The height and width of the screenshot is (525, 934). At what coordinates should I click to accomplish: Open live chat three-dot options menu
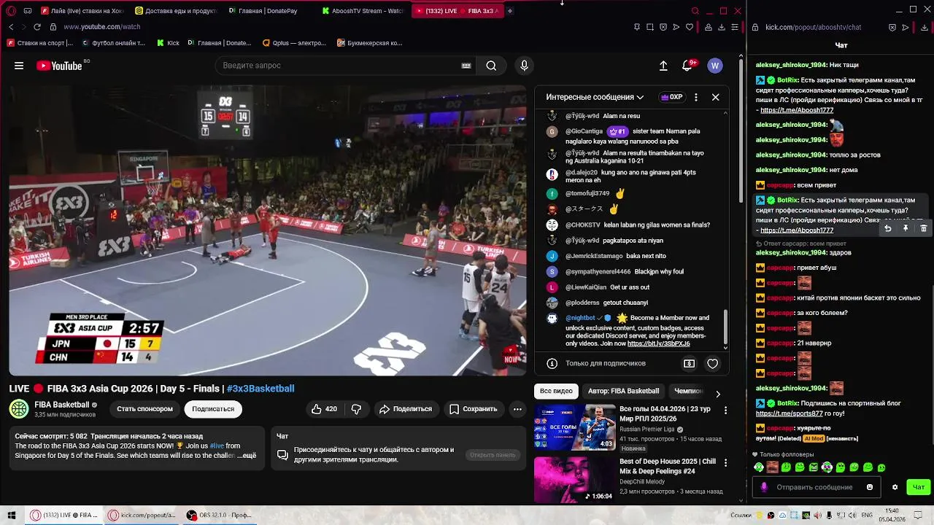click(695, 97)
